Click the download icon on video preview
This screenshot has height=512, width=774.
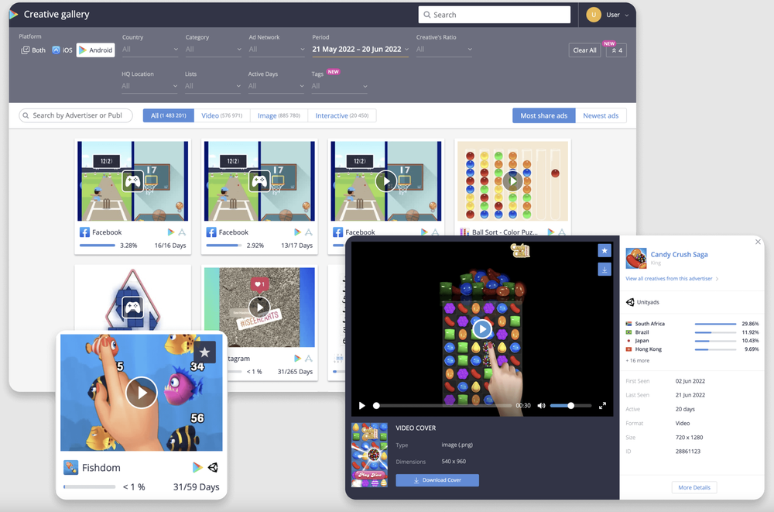[x=604, y=269]
